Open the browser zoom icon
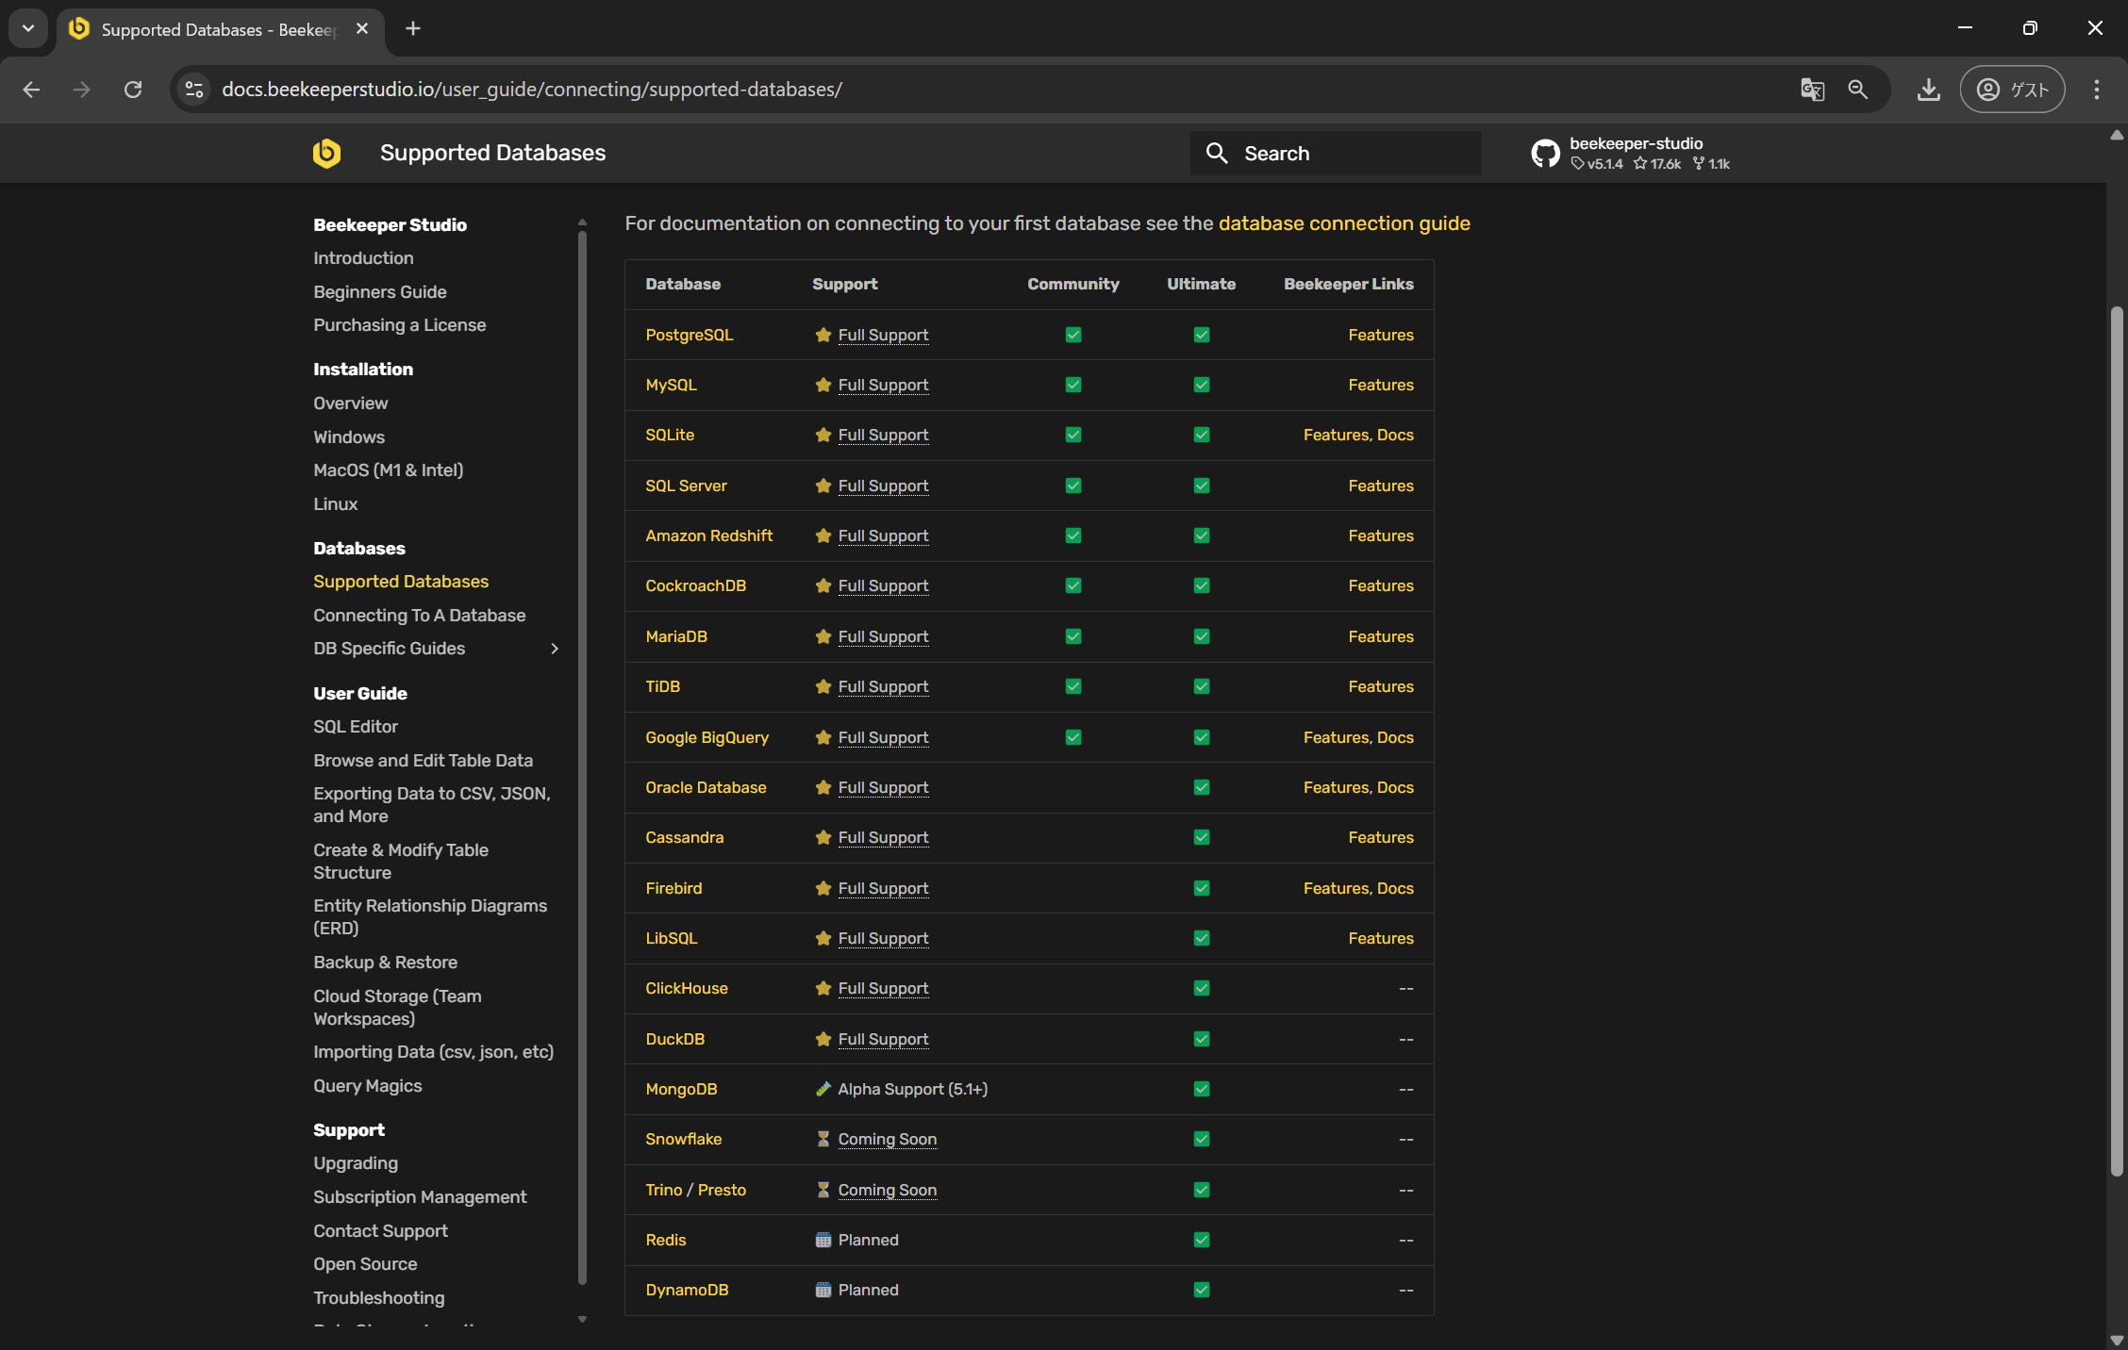Image resolution: width=2128 pixels, height=1350 pixels. [x=1857, y=90]
